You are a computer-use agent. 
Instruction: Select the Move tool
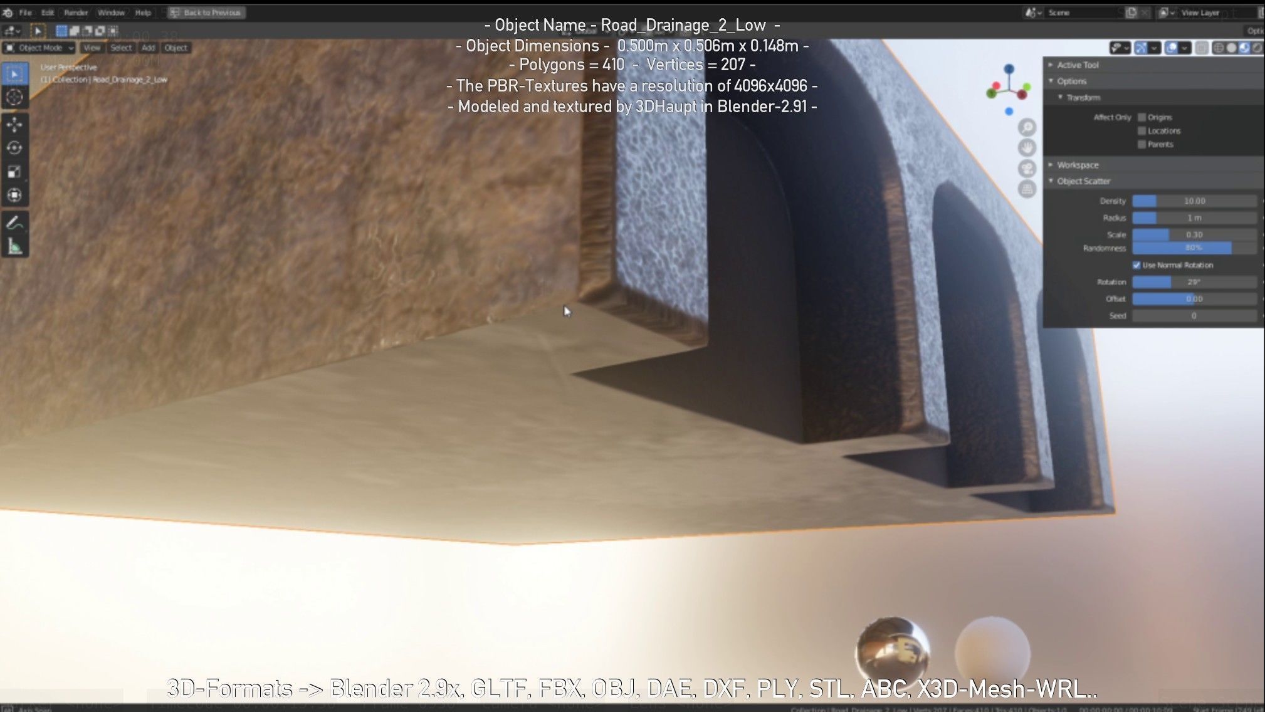[x=14, y=125]
